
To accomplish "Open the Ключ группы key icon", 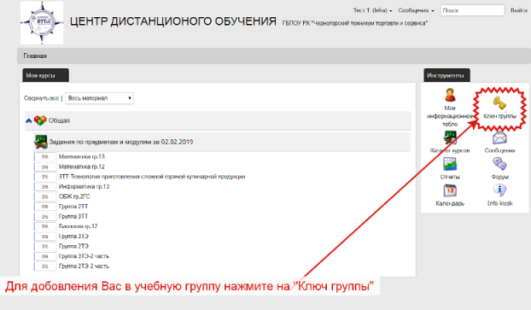I will (x=499, y=102).
